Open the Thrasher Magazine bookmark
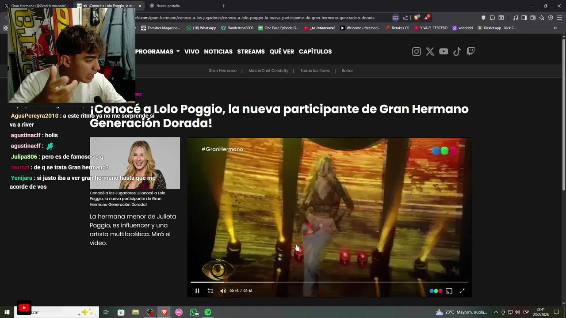 click(161, 28)
